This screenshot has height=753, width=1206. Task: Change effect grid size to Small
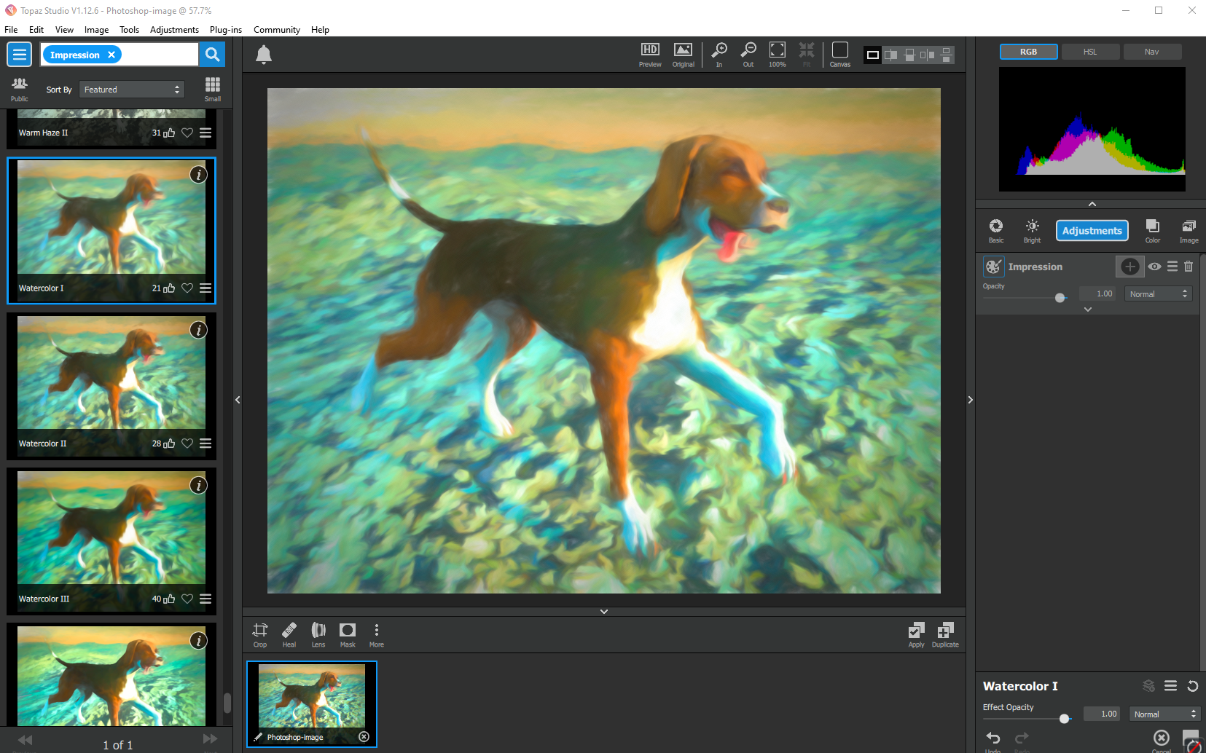coord(213,89)
